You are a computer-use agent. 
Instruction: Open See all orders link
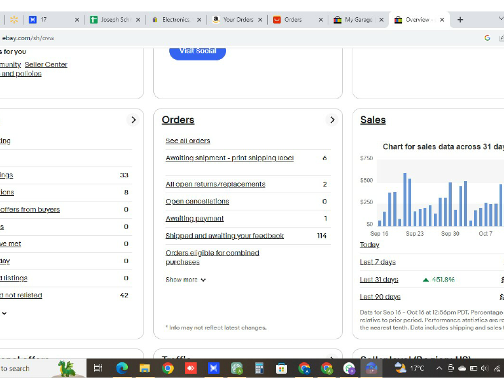coord(188,141)
